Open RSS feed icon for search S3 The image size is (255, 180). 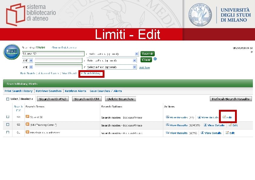(x=28, y=116)
